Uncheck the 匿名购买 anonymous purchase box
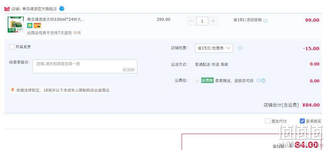Screen dimensions: 326x150 [x=302, y=121]
